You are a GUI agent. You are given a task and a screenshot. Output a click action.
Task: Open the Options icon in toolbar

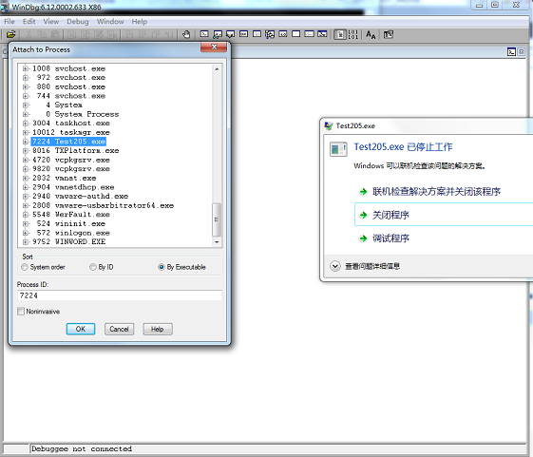coord(389,34)
